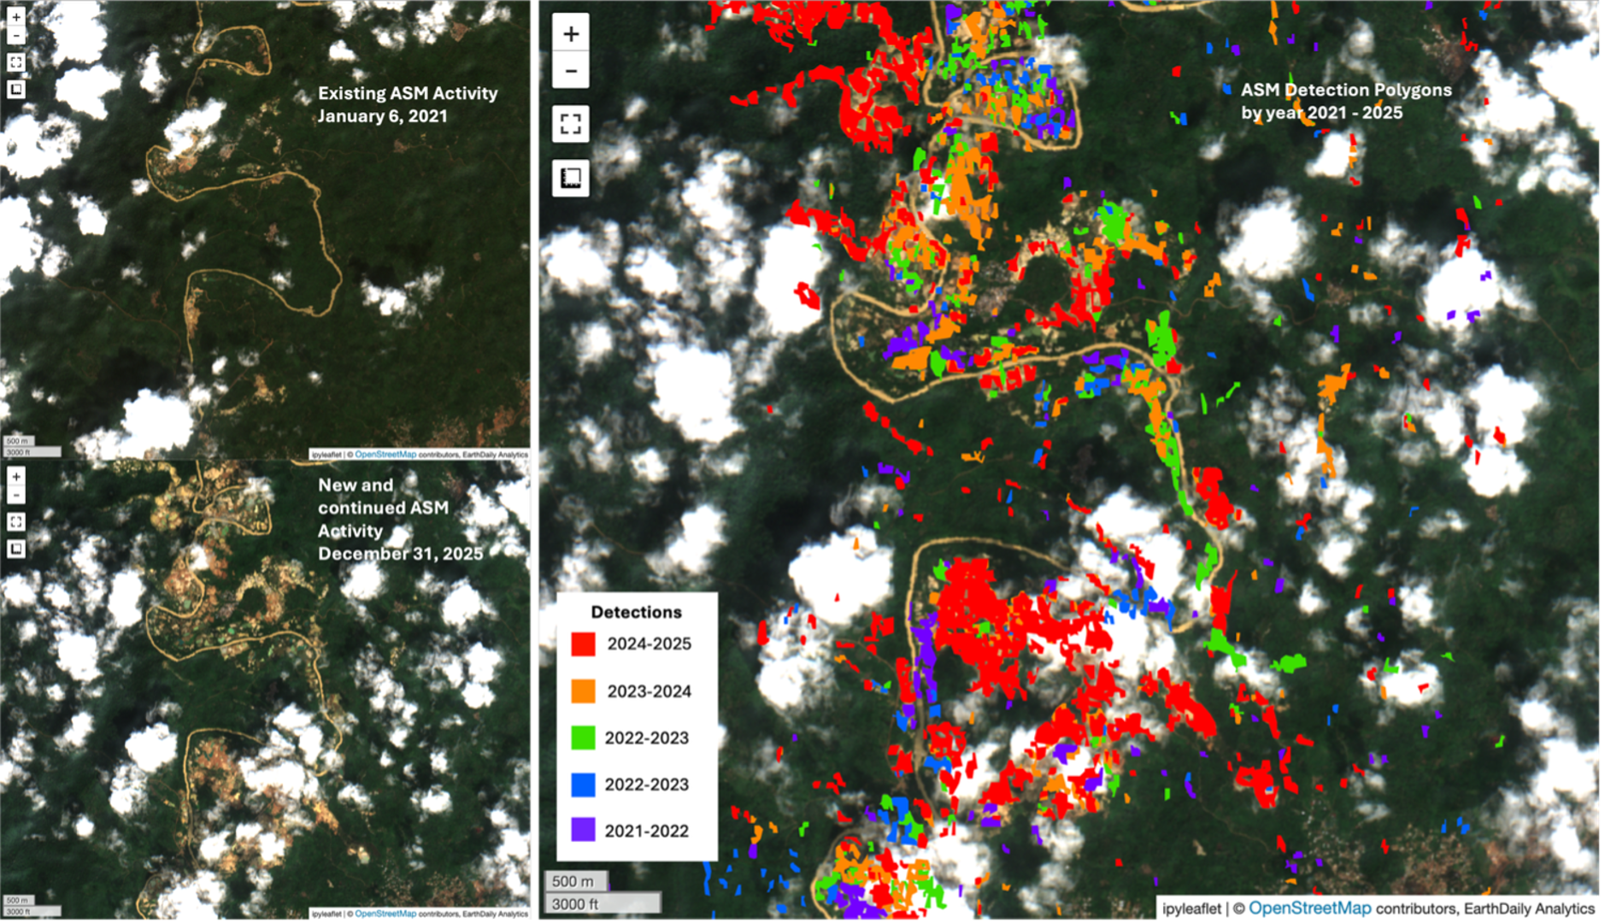Image resolution: width=1605 pixels, height=923 pixels.
Task: Click the orange 2023-2024 legend swatch
Action: [583, 691]
